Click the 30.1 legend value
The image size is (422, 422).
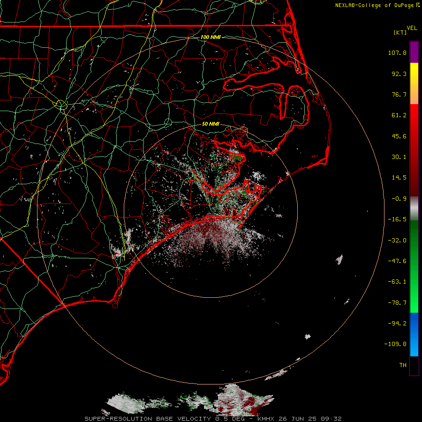(x=399, y=157)
